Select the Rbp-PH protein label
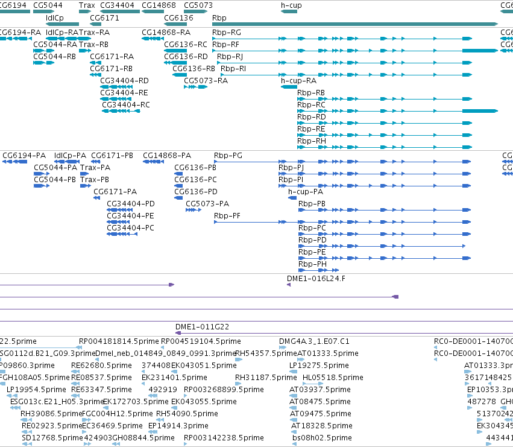513x447 pixels. pyautogui.click(x=312, y=264)
